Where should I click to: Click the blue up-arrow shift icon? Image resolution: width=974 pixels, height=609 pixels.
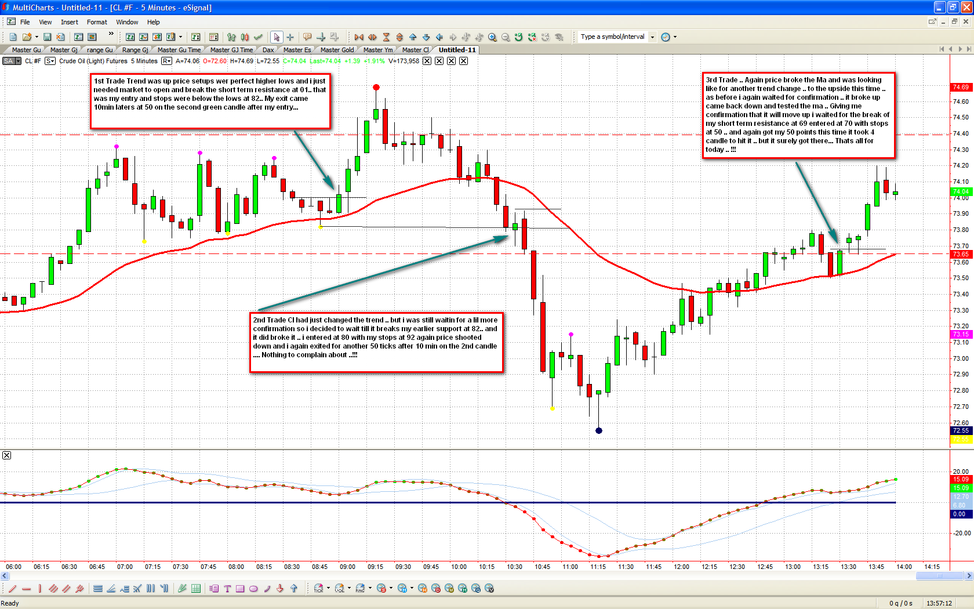pos(413,37)
